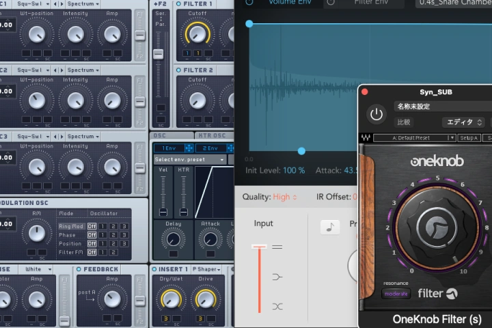Select previous wavetable arrow for oscillator 3

coord(55,136)
